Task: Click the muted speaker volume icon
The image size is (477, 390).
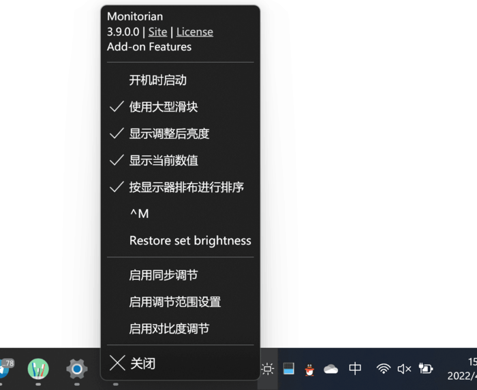Action: click(x=404, y=369)
